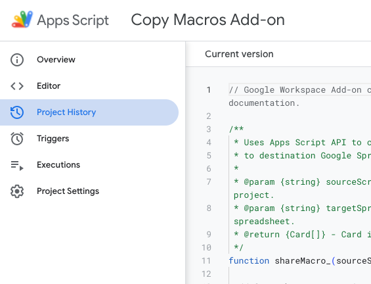View the Executions page label
Screen dimensions: 371x284
click(58, 165)
